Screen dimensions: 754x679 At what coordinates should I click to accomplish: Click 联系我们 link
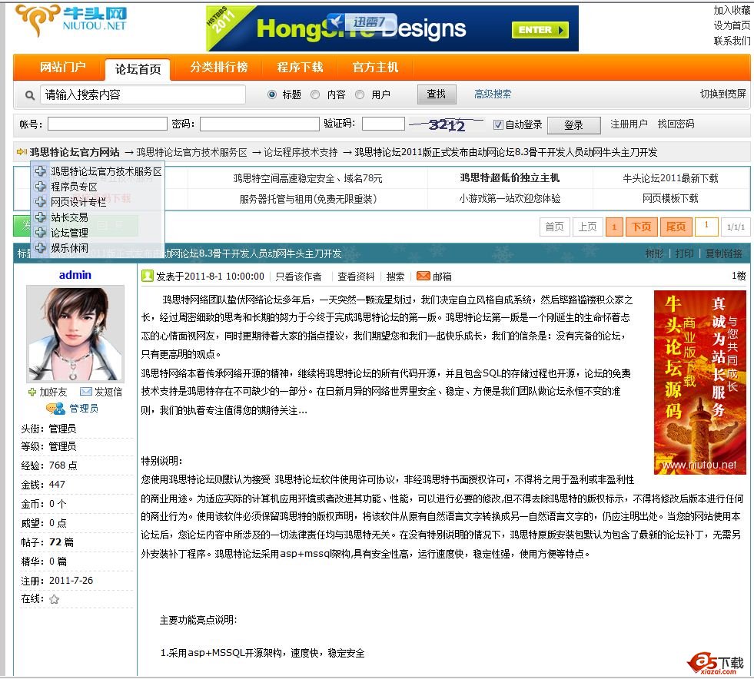click(x=732, y=41)
